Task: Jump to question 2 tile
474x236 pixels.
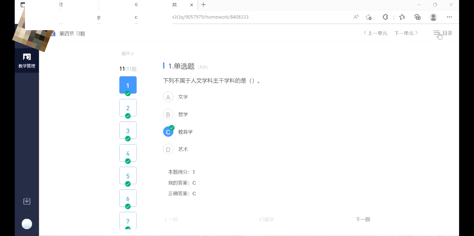Action: [x=128, y=108]
